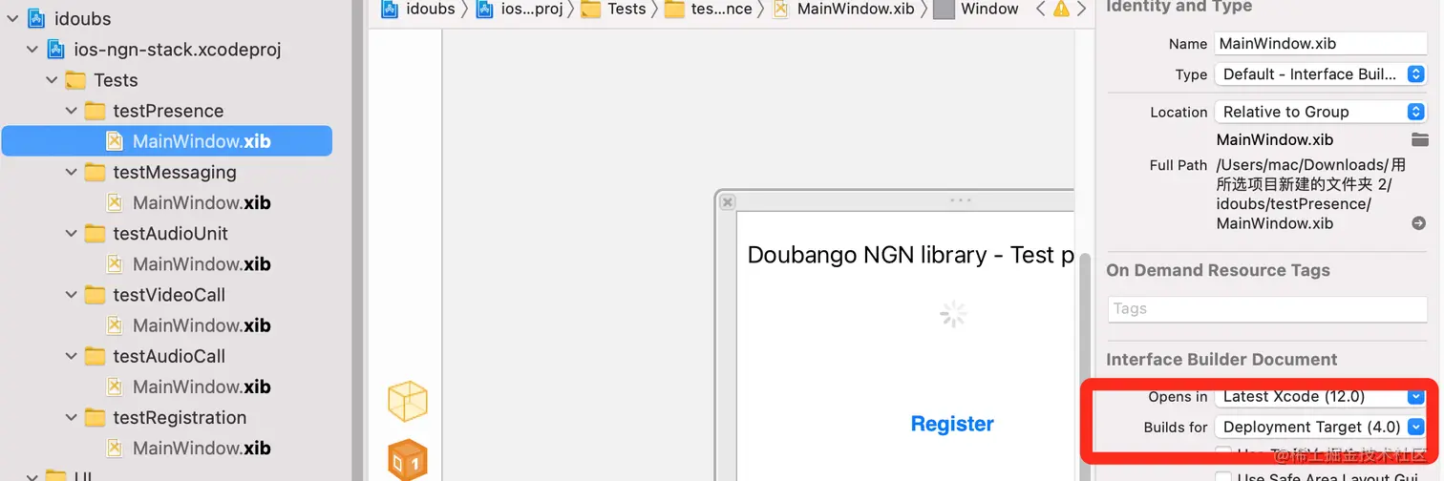1444x481 pixels.
Task: Click the Window segment in the jump bar
Action: click(x=976, y=9)
